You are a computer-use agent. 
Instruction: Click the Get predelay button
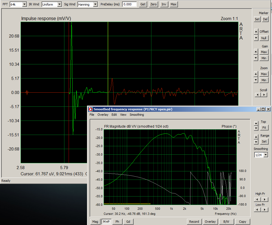[143, 4]
